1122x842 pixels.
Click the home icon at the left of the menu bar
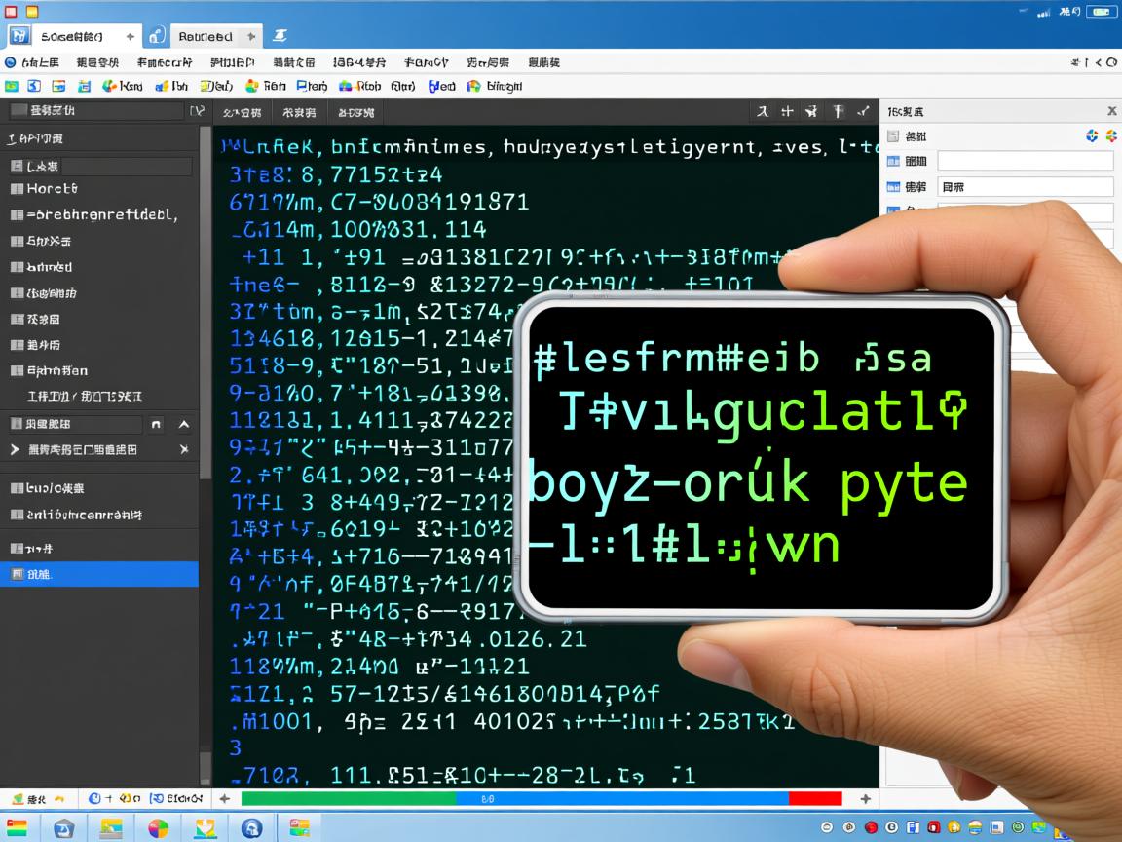[x=10, y=61]
